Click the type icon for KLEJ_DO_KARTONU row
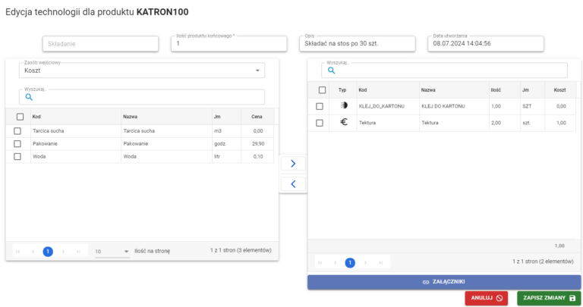The width and height of the screenshot is (583, 307). [343, 106]
